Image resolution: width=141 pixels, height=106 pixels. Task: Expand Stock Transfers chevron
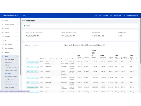point(17,44)
